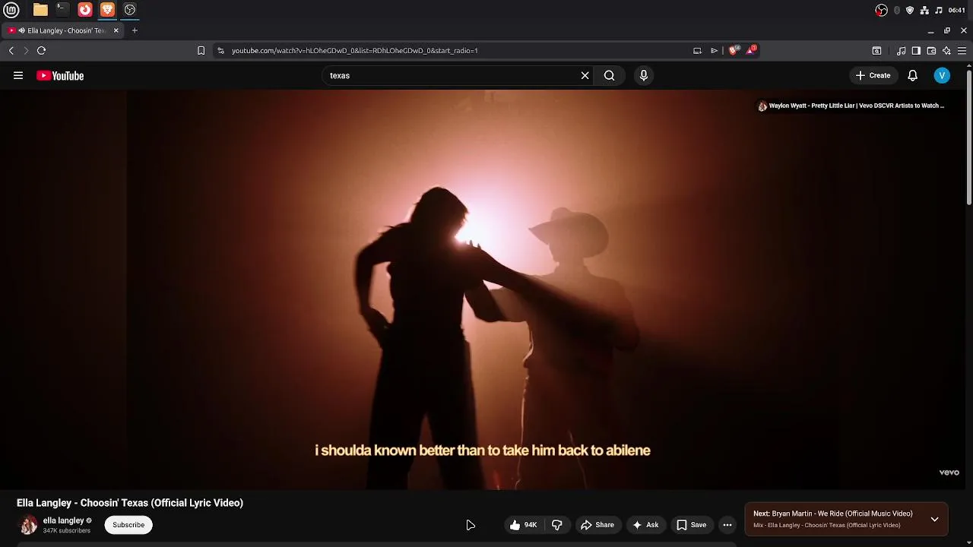This screenshot has height=547, width=973.
Task: Open the Brave Wallet icon
Action: click(x=931, y=51)
